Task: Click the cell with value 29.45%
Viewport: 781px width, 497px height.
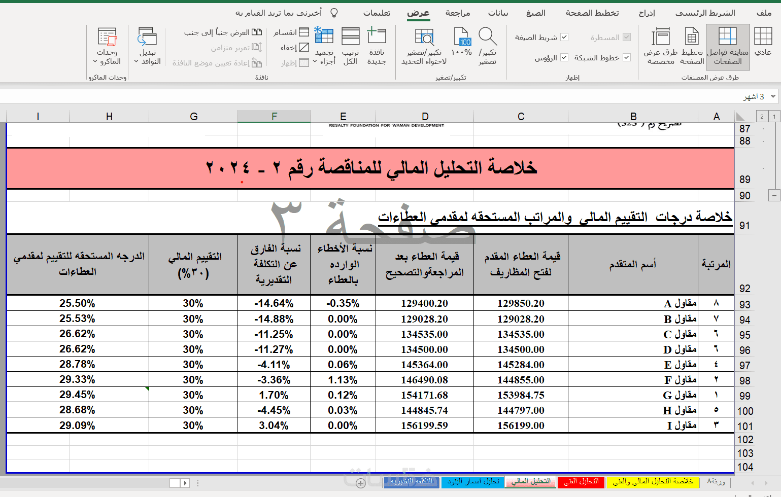Action: click(x=78, y=395)
